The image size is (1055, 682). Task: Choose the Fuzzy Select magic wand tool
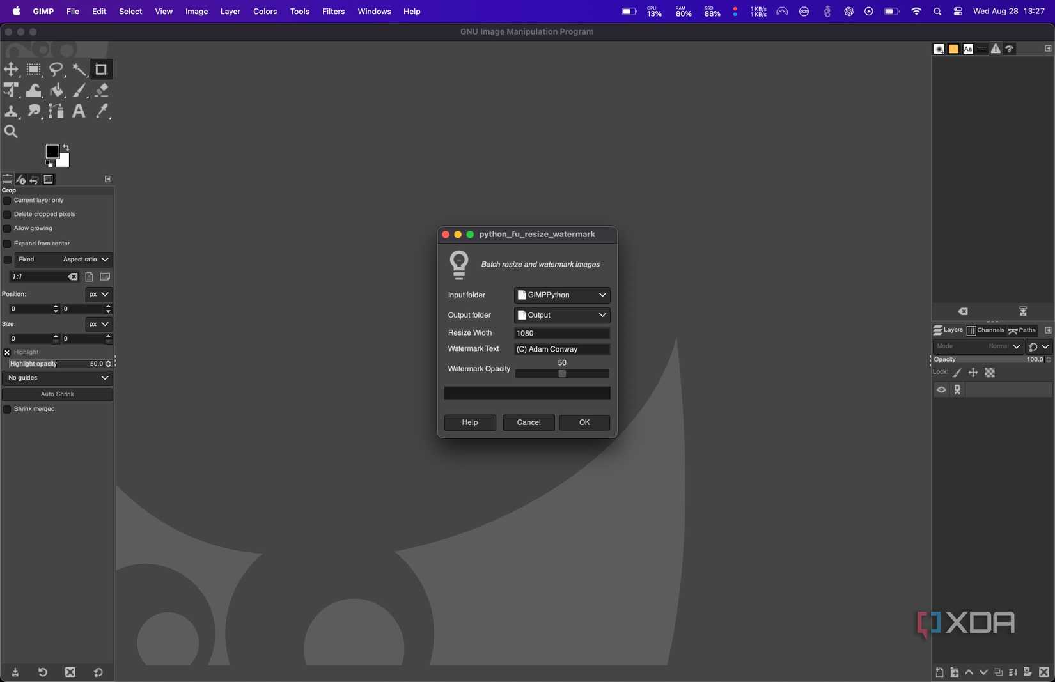click(79, 69)
